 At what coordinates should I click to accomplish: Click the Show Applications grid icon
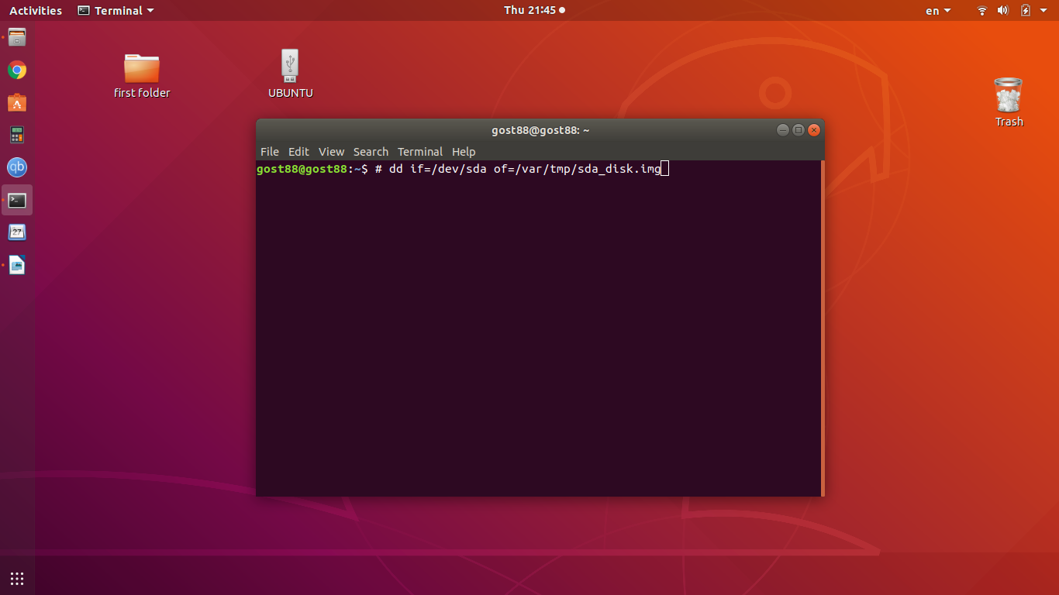[x=17, y=578]
